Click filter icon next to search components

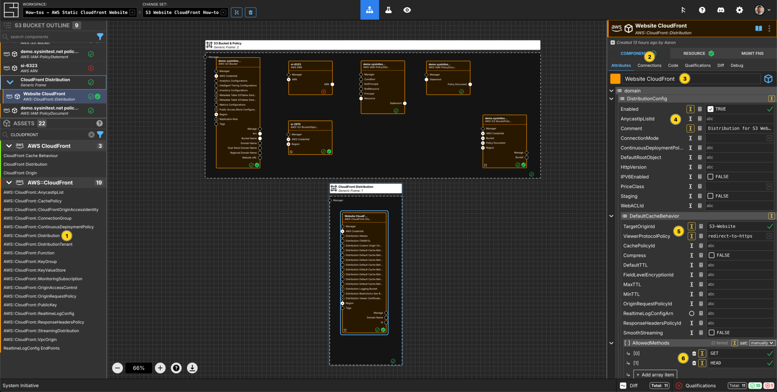100,37
